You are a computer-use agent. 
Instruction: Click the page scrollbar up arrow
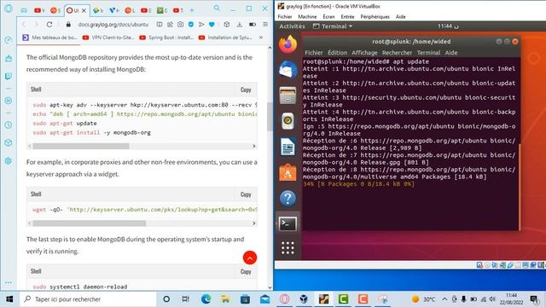pyautogui.click(x=270, y=48)
